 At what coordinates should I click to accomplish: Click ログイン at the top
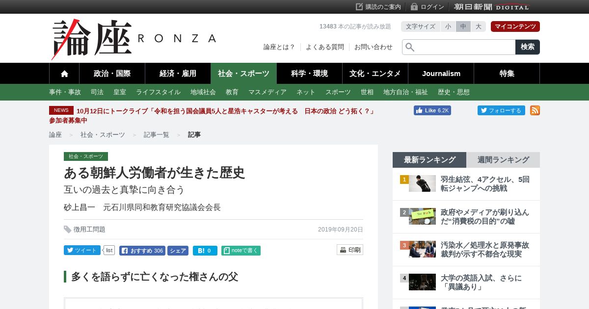coord(428,7)
